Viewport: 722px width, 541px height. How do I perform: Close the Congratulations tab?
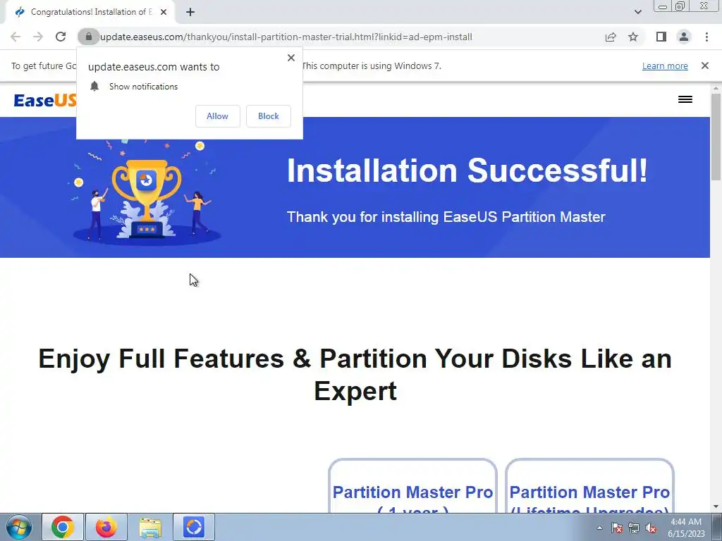click(x=164, y=13)
